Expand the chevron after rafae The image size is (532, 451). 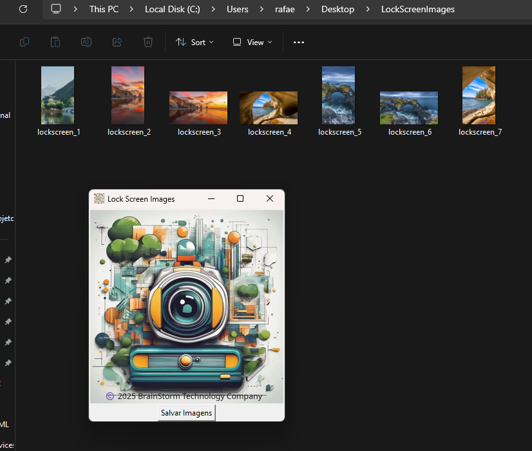click(x=308, y=9)
